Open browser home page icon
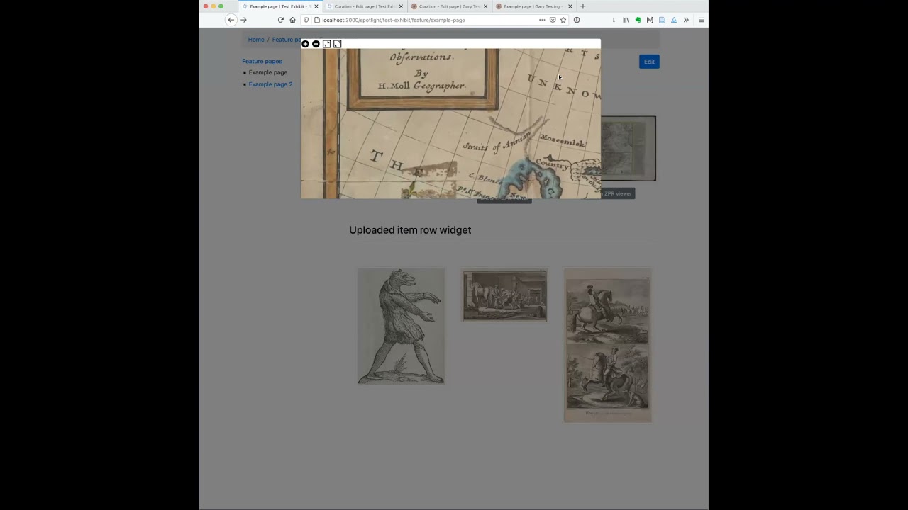908x510 pixels. [292, 20]
